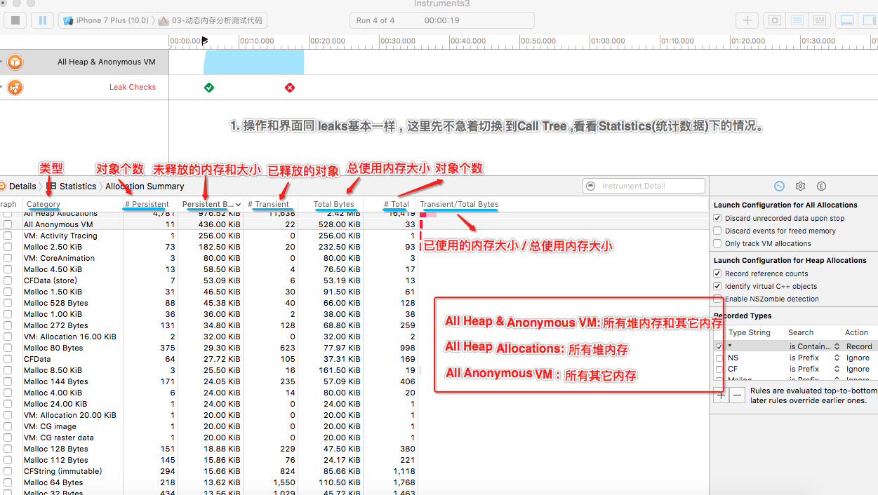Open the 'is Contain...' search popup
Viewport: 878px width, 495px height.
point(814,346)
